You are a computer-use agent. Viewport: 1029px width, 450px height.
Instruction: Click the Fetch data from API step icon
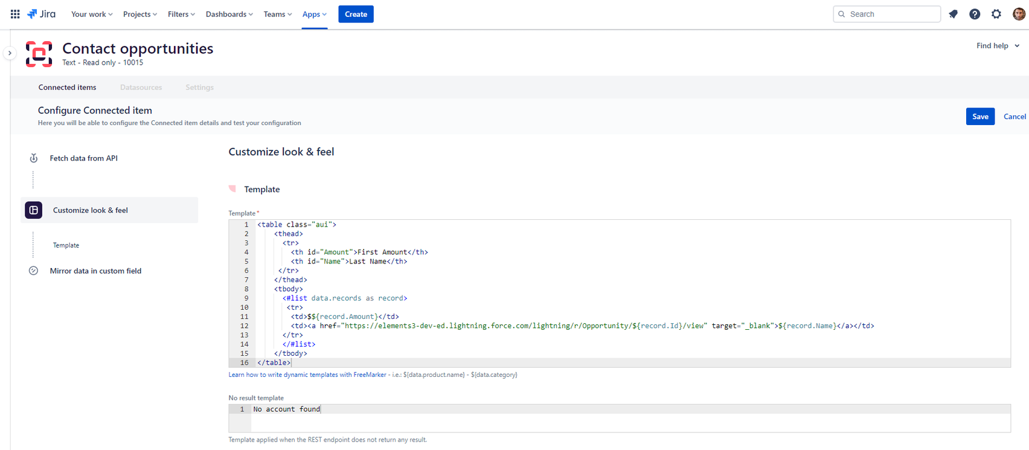34,158
